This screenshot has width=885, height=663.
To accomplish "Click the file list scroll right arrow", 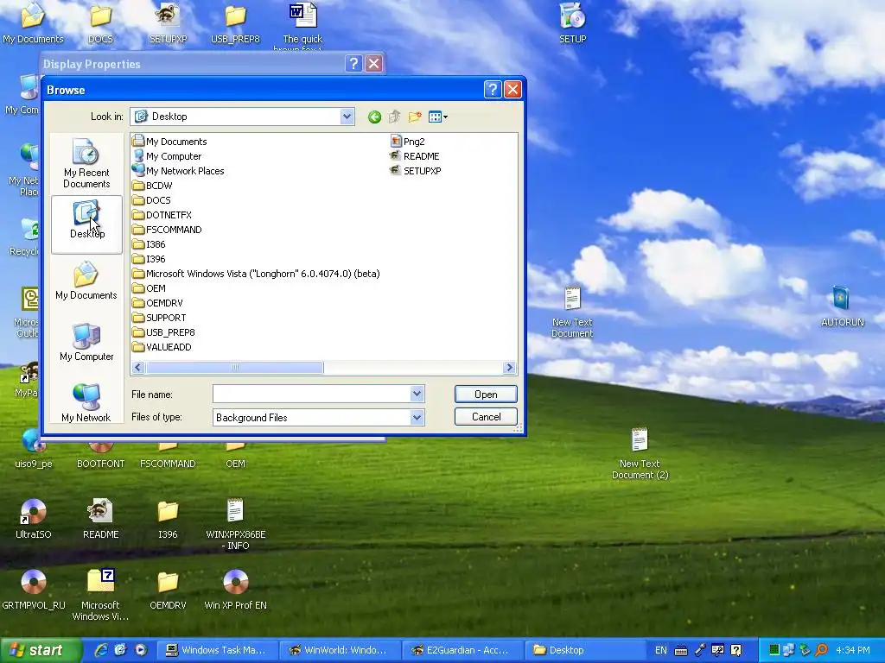I will (x=509, y=368).
